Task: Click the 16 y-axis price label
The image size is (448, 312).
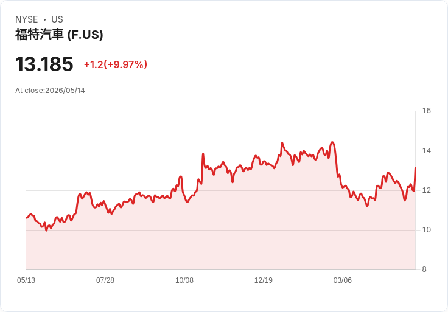Action: 426,111
